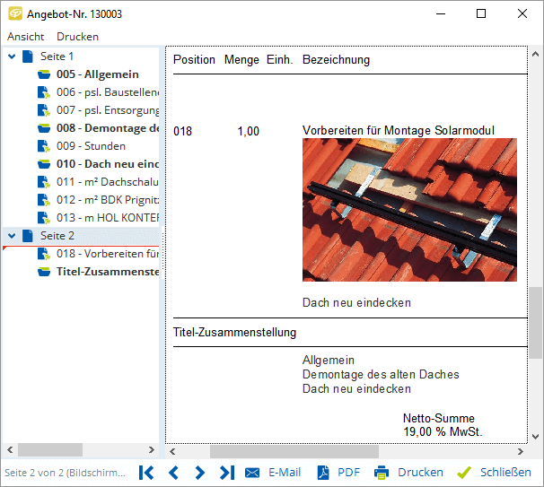This screenshot has height=487, width=544.
Task: Click the E-Mail envelope icon
Action: point(252,473)
